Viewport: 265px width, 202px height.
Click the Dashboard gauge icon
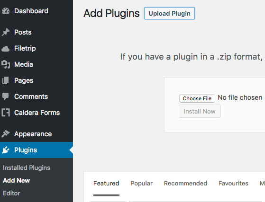coord(6,11)
